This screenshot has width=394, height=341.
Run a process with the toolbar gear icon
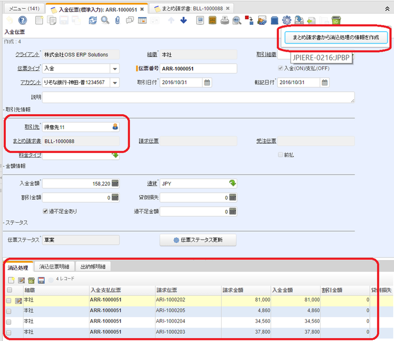(x=287, y=21)
